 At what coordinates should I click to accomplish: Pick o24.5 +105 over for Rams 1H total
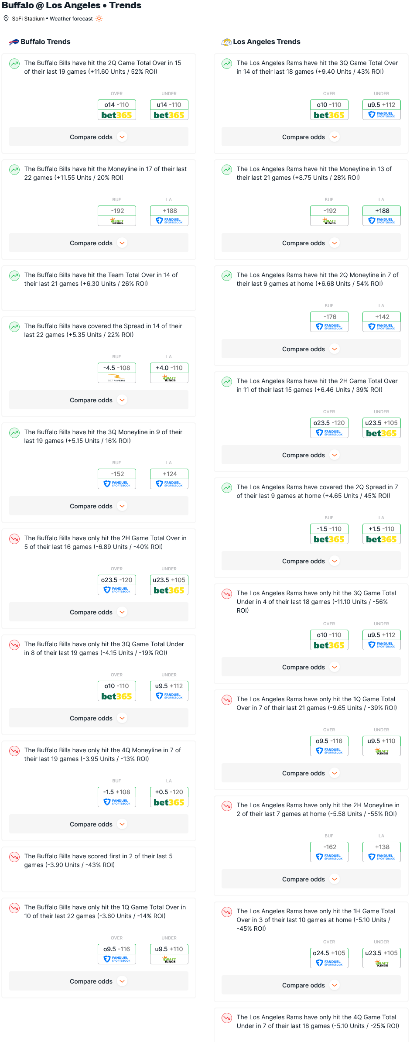point(329,958)
